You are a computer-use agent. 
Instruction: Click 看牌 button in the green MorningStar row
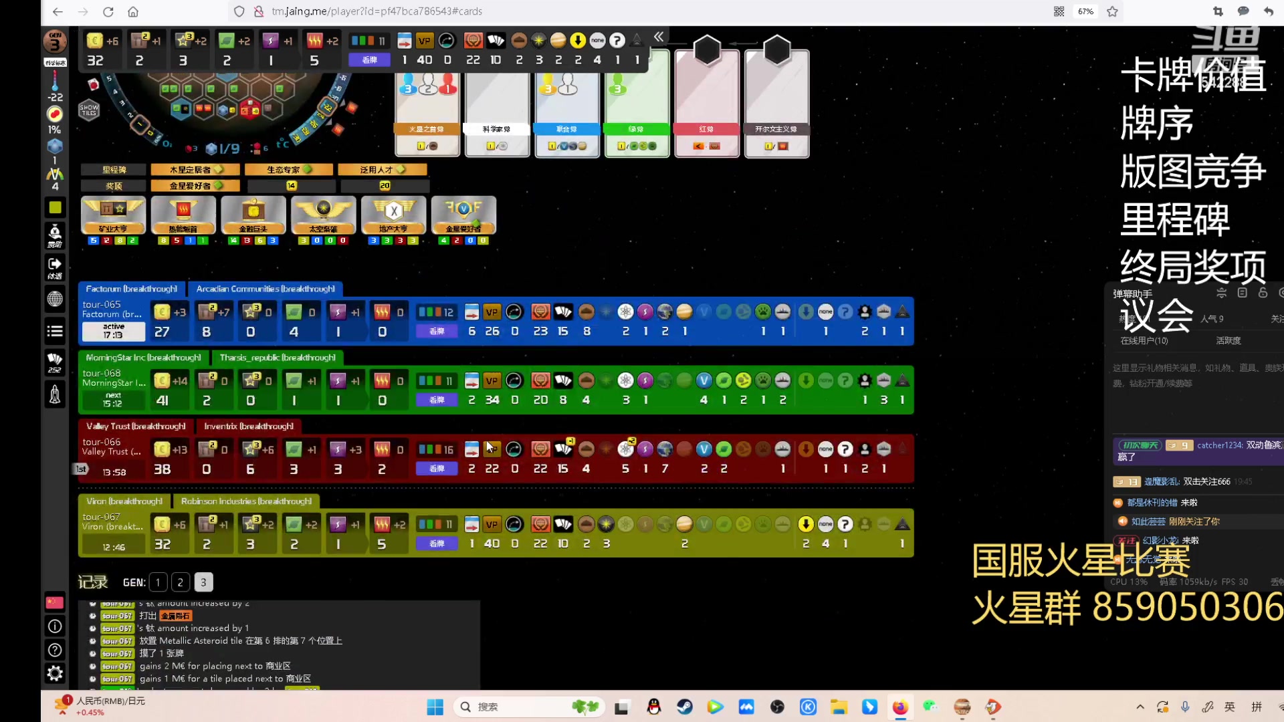pos(437,400)
